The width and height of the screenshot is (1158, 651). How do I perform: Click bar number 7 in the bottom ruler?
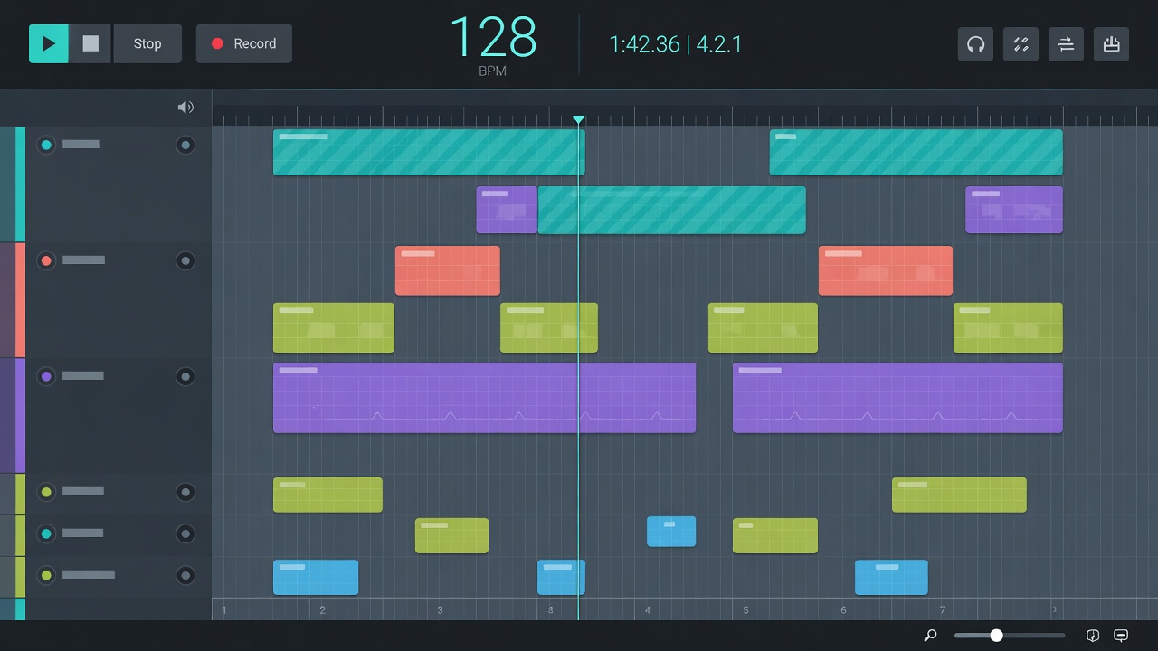[x=943, y=610]
